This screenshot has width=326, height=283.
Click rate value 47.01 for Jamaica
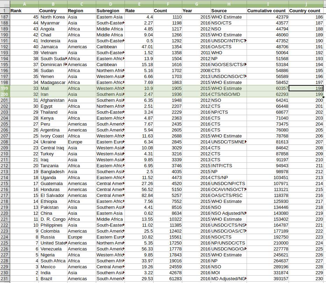(139, 47)
